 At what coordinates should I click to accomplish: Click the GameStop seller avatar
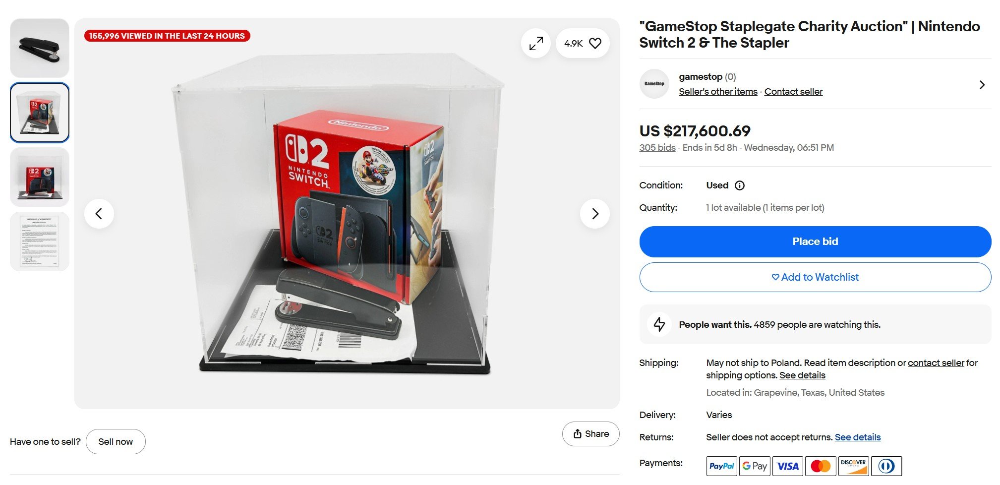click(x=654, y=84)
